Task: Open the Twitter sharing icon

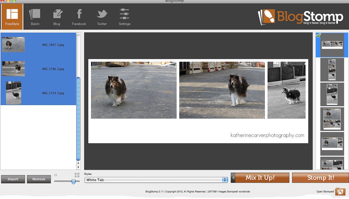Action: (102, 15)
